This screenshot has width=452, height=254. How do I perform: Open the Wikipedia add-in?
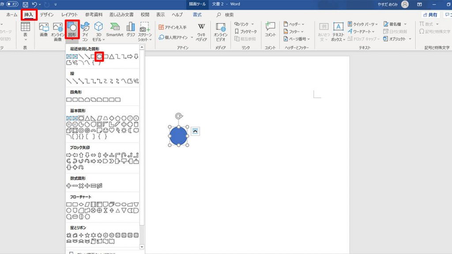click(x=201, y=31)
